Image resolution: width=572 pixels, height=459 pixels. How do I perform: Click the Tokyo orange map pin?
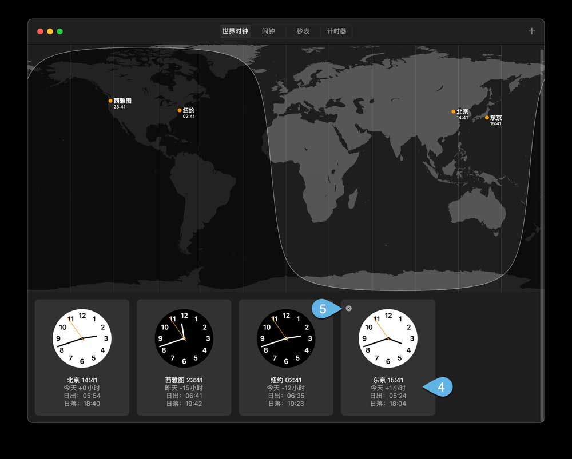click(487, 118)
